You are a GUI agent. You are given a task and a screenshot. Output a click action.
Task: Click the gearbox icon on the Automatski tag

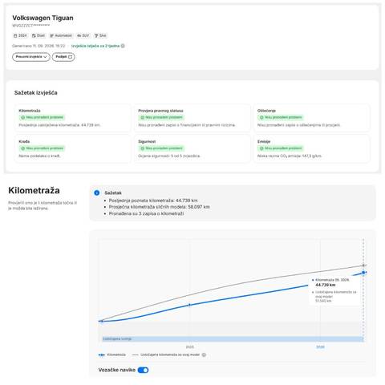[x=52, y=35]
